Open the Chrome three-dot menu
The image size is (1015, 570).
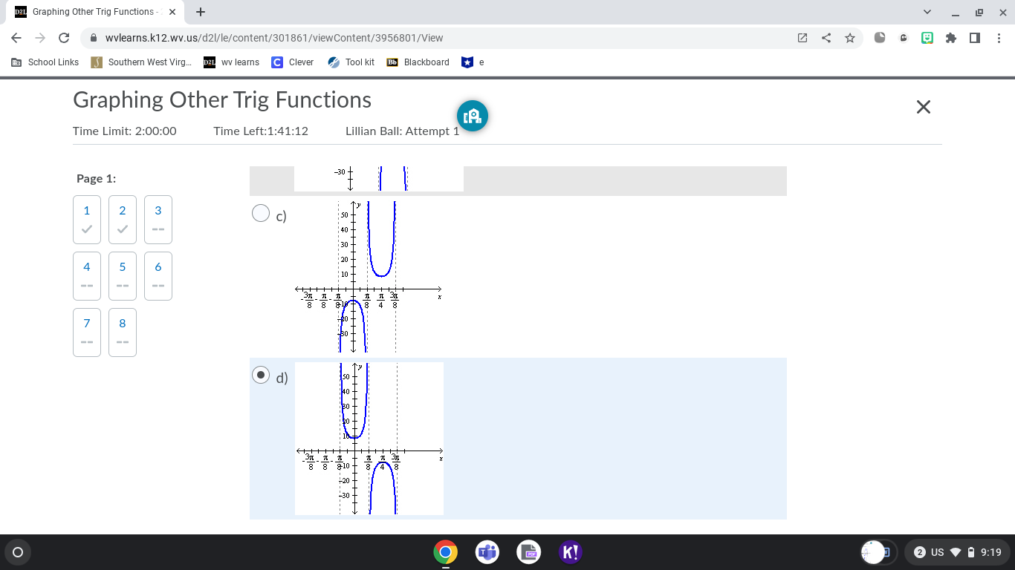(999, 38)
